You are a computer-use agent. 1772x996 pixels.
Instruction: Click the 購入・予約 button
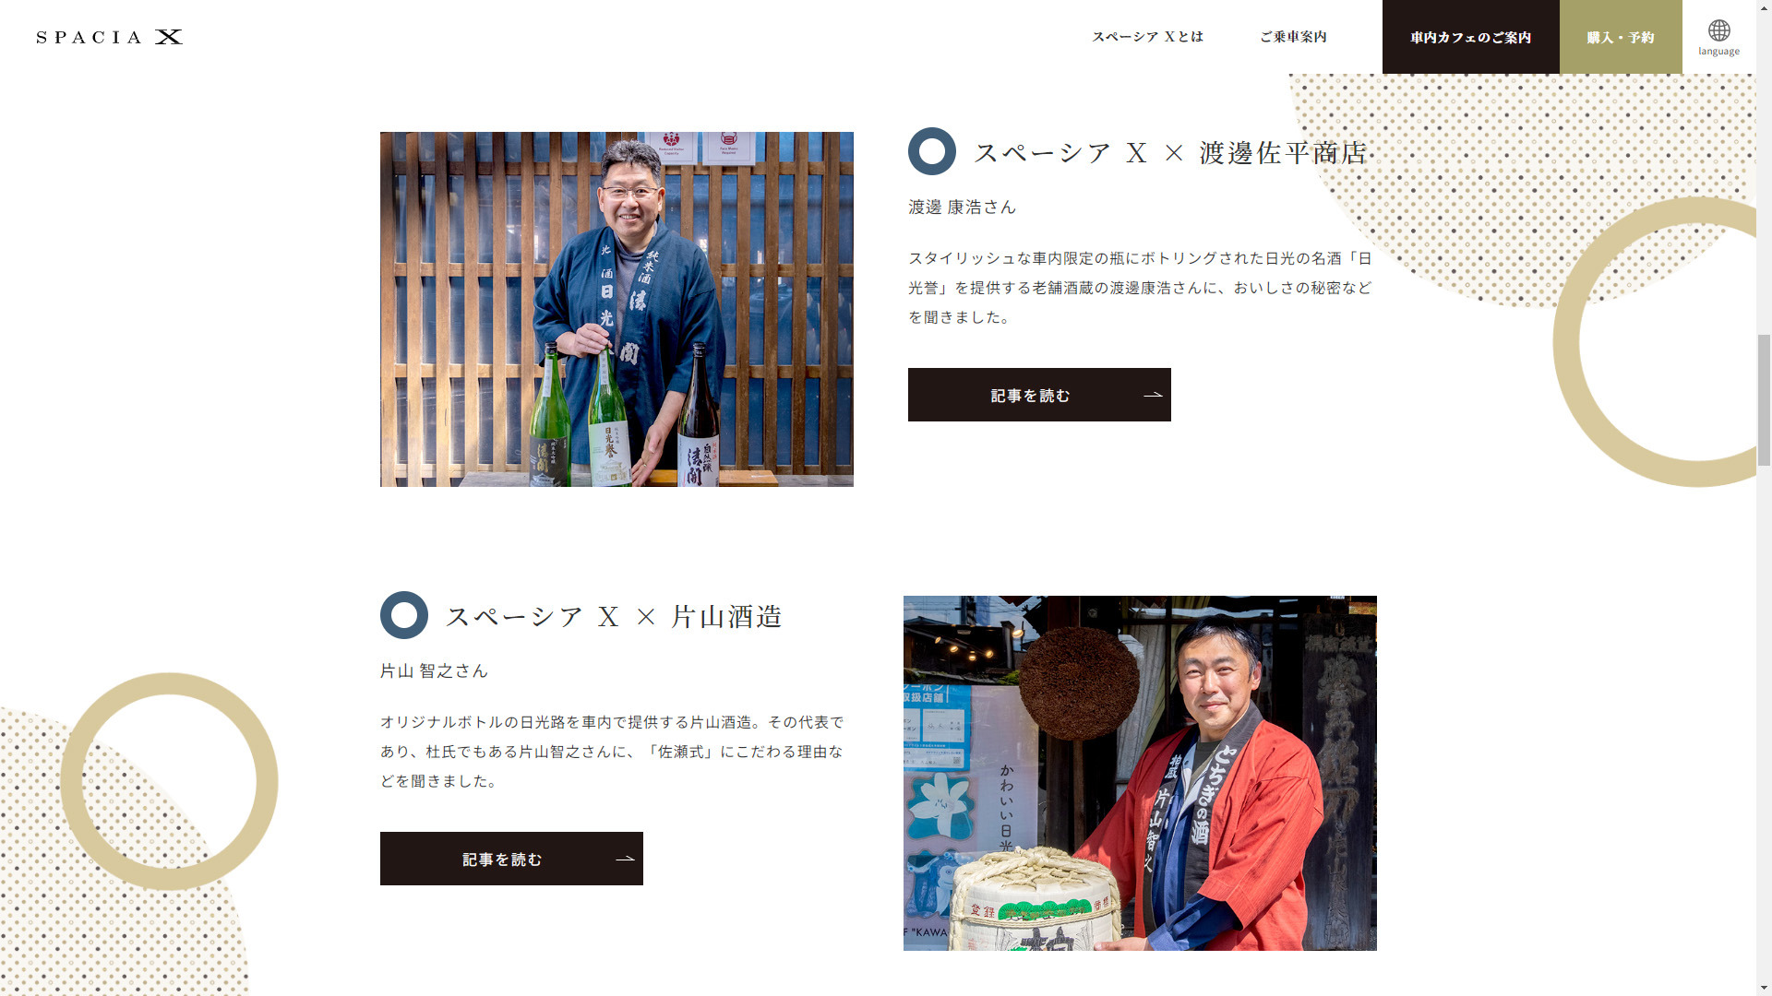pos(1621,37)
